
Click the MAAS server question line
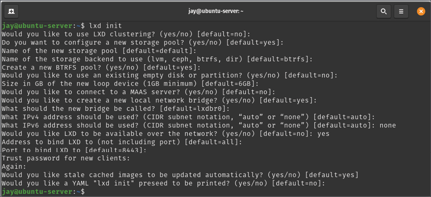[x=138, y=92]
